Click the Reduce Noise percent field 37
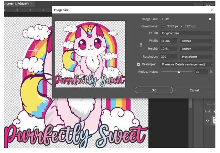The height and width of the screenshot is (153, 220). [x=201, y=72]
